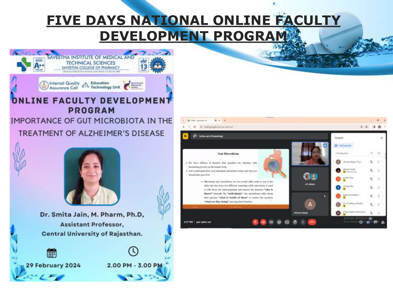Click the Present now screen-share icon
The height and width of the screenshot is (295, 393).
287,222
